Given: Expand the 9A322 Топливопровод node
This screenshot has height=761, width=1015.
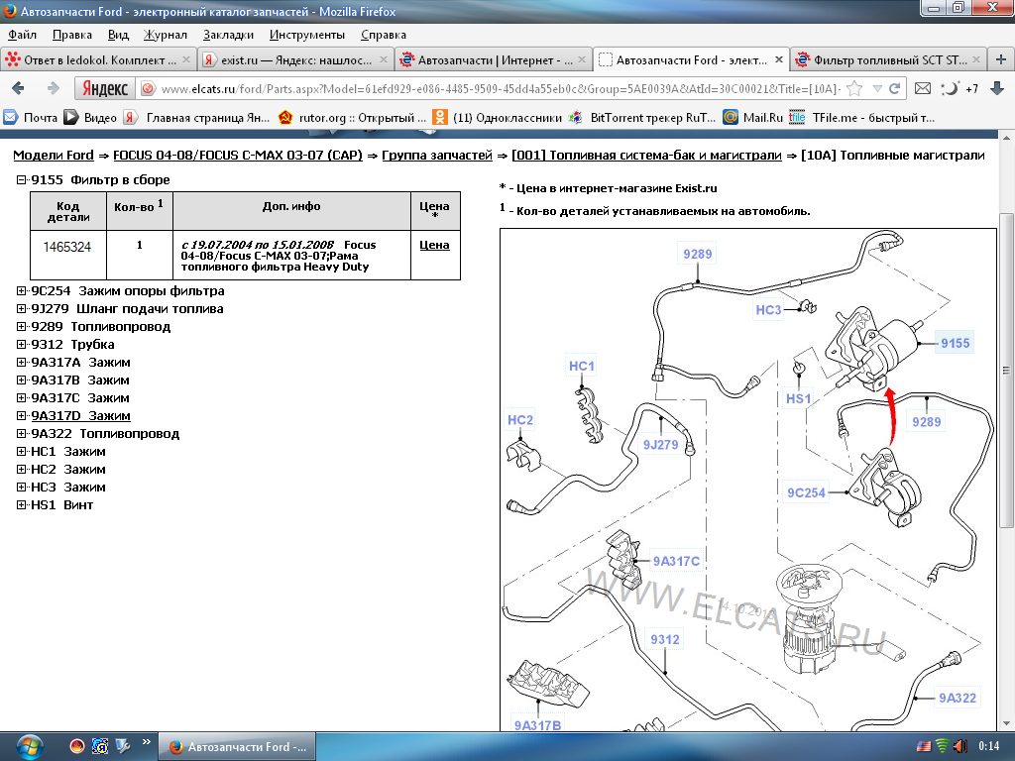Looking at the screenshot, I should pyautogui.click(x=22, y=434).
